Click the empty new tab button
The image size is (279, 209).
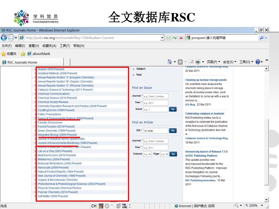click(x=67, y=62)
